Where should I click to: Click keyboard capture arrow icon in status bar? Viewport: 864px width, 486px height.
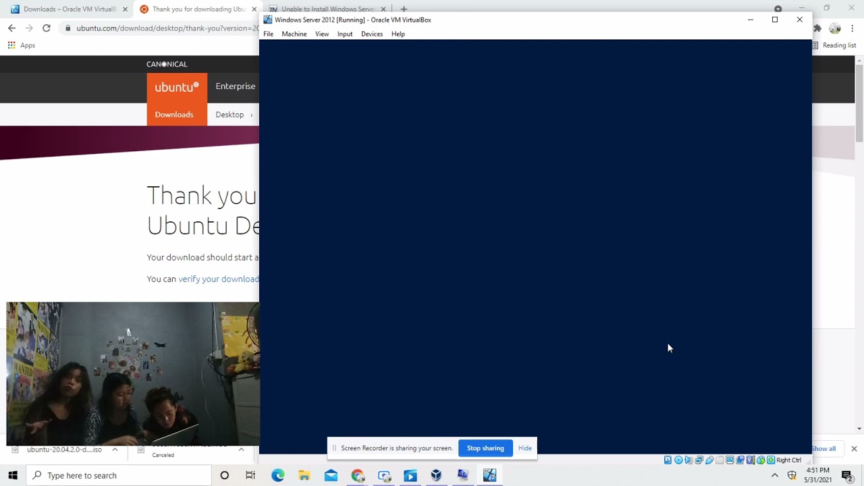771,460
